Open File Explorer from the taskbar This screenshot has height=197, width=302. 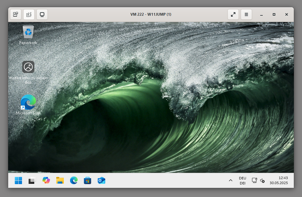60,180
